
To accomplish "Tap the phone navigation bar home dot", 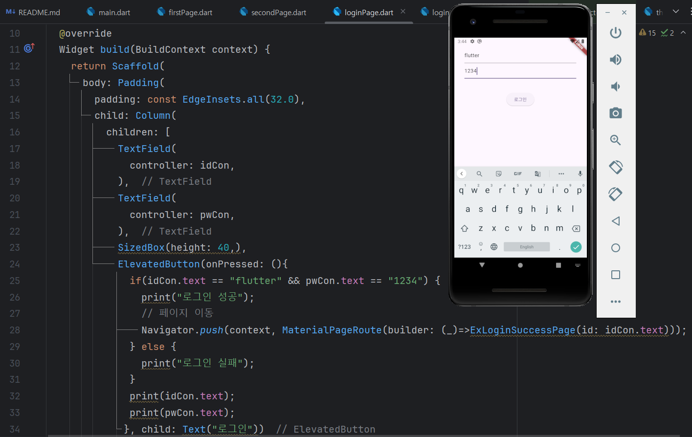I will (x=520, y=265).
